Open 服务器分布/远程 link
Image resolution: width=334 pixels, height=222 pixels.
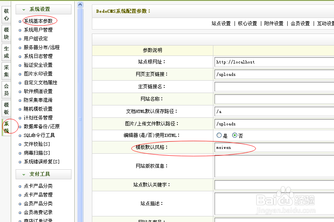coord(42,47)
